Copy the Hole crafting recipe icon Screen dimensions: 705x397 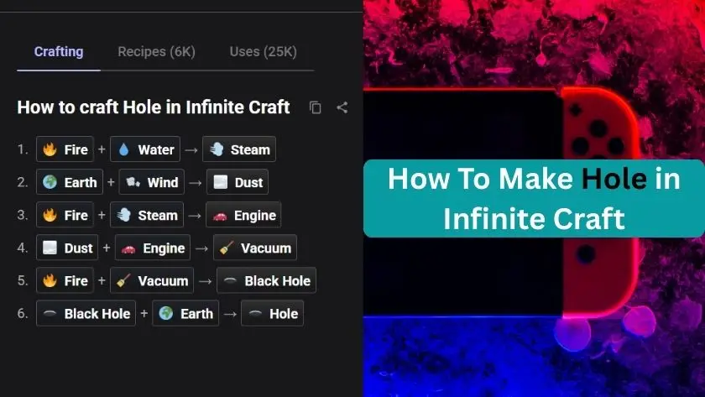316,107
